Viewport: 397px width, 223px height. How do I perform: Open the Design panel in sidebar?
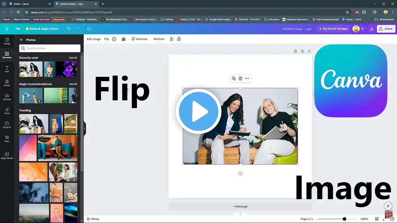click(7, 41)
